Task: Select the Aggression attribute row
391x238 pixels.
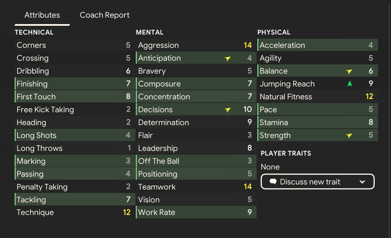Action: click(x=196, y=45)
